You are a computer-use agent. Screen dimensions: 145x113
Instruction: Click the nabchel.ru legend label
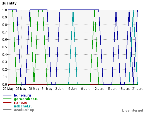tap(23, 106)
